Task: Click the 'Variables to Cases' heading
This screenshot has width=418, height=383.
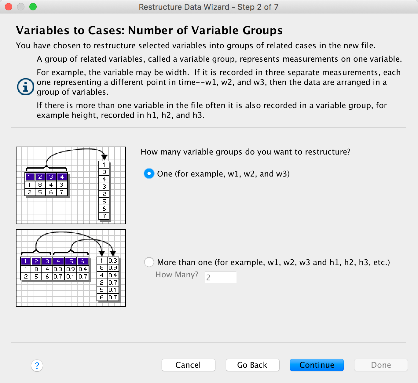Action: click(x=149, y=30)
